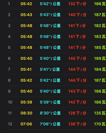
Task: Click time 05:40 in split 6
Action: [26, 59]
